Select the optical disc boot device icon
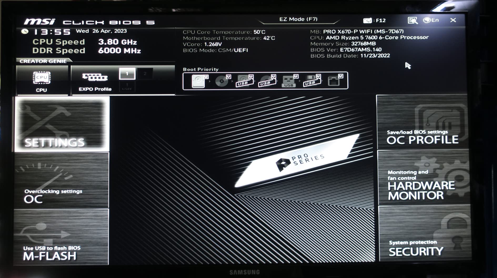This screenshot has height=278, width=497. [223, 81]
